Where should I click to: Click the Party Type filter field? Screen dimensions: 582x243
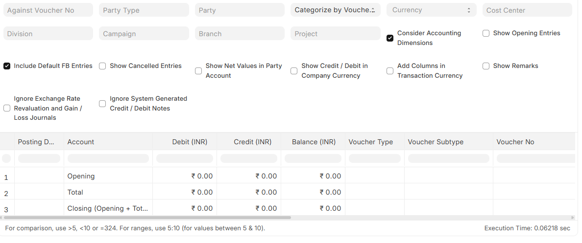(x=144, y=10)
